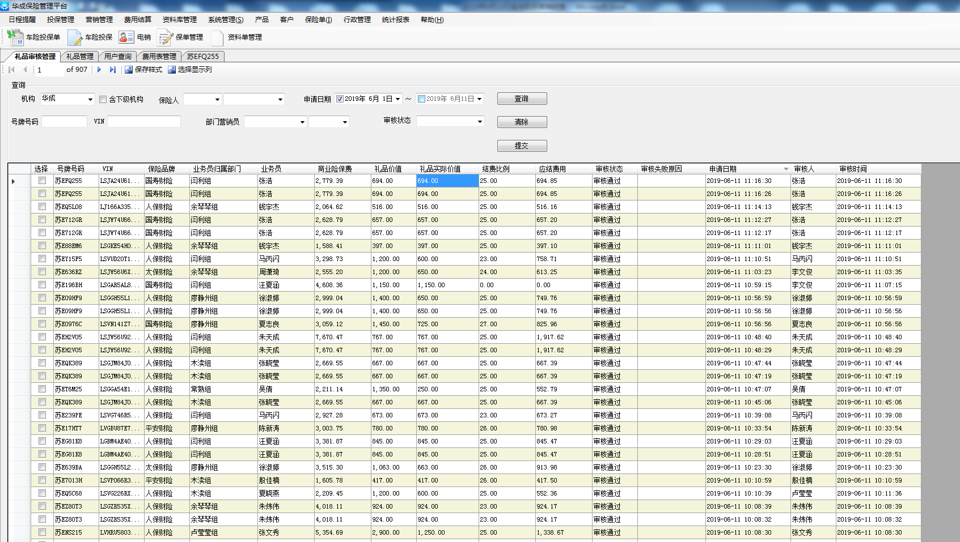
Task: Go to the next page arrow
Action: click(99, 70)
